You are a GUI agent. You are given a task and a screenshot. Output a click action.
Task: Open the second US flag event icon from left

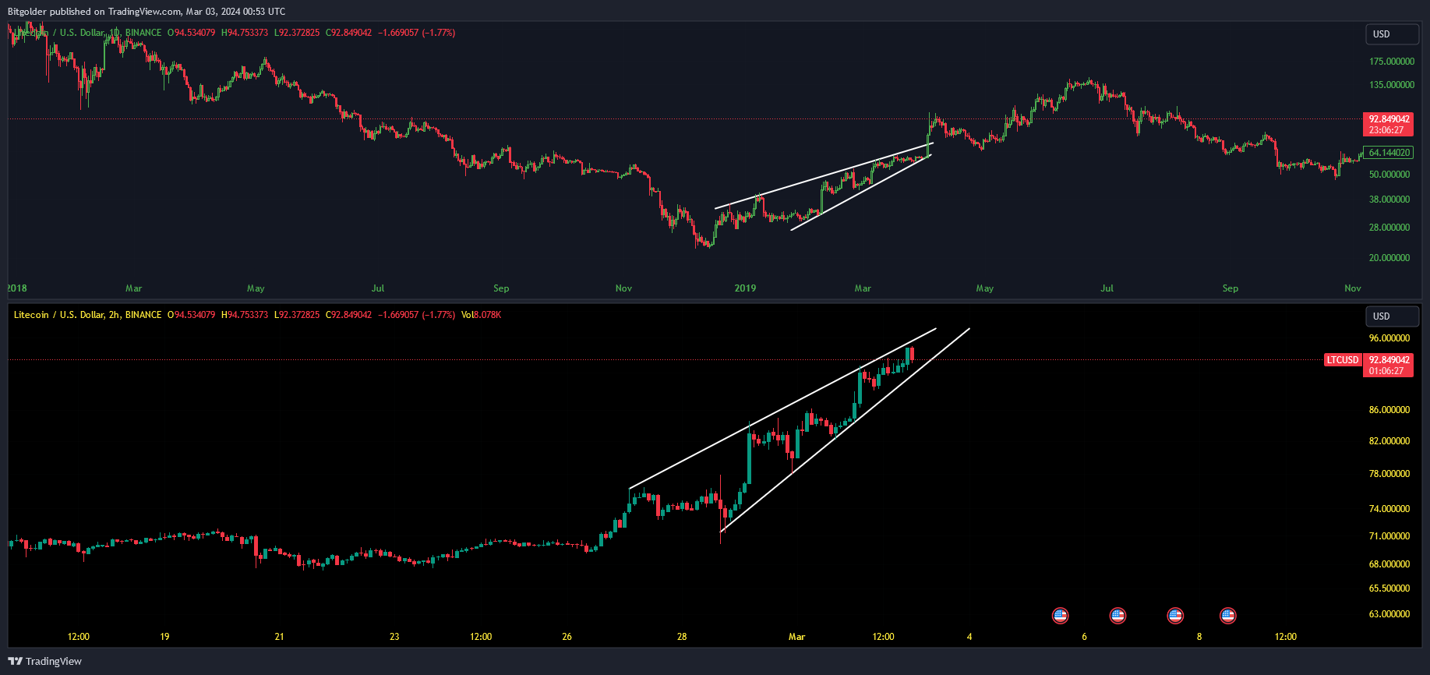coord(1118,616)
